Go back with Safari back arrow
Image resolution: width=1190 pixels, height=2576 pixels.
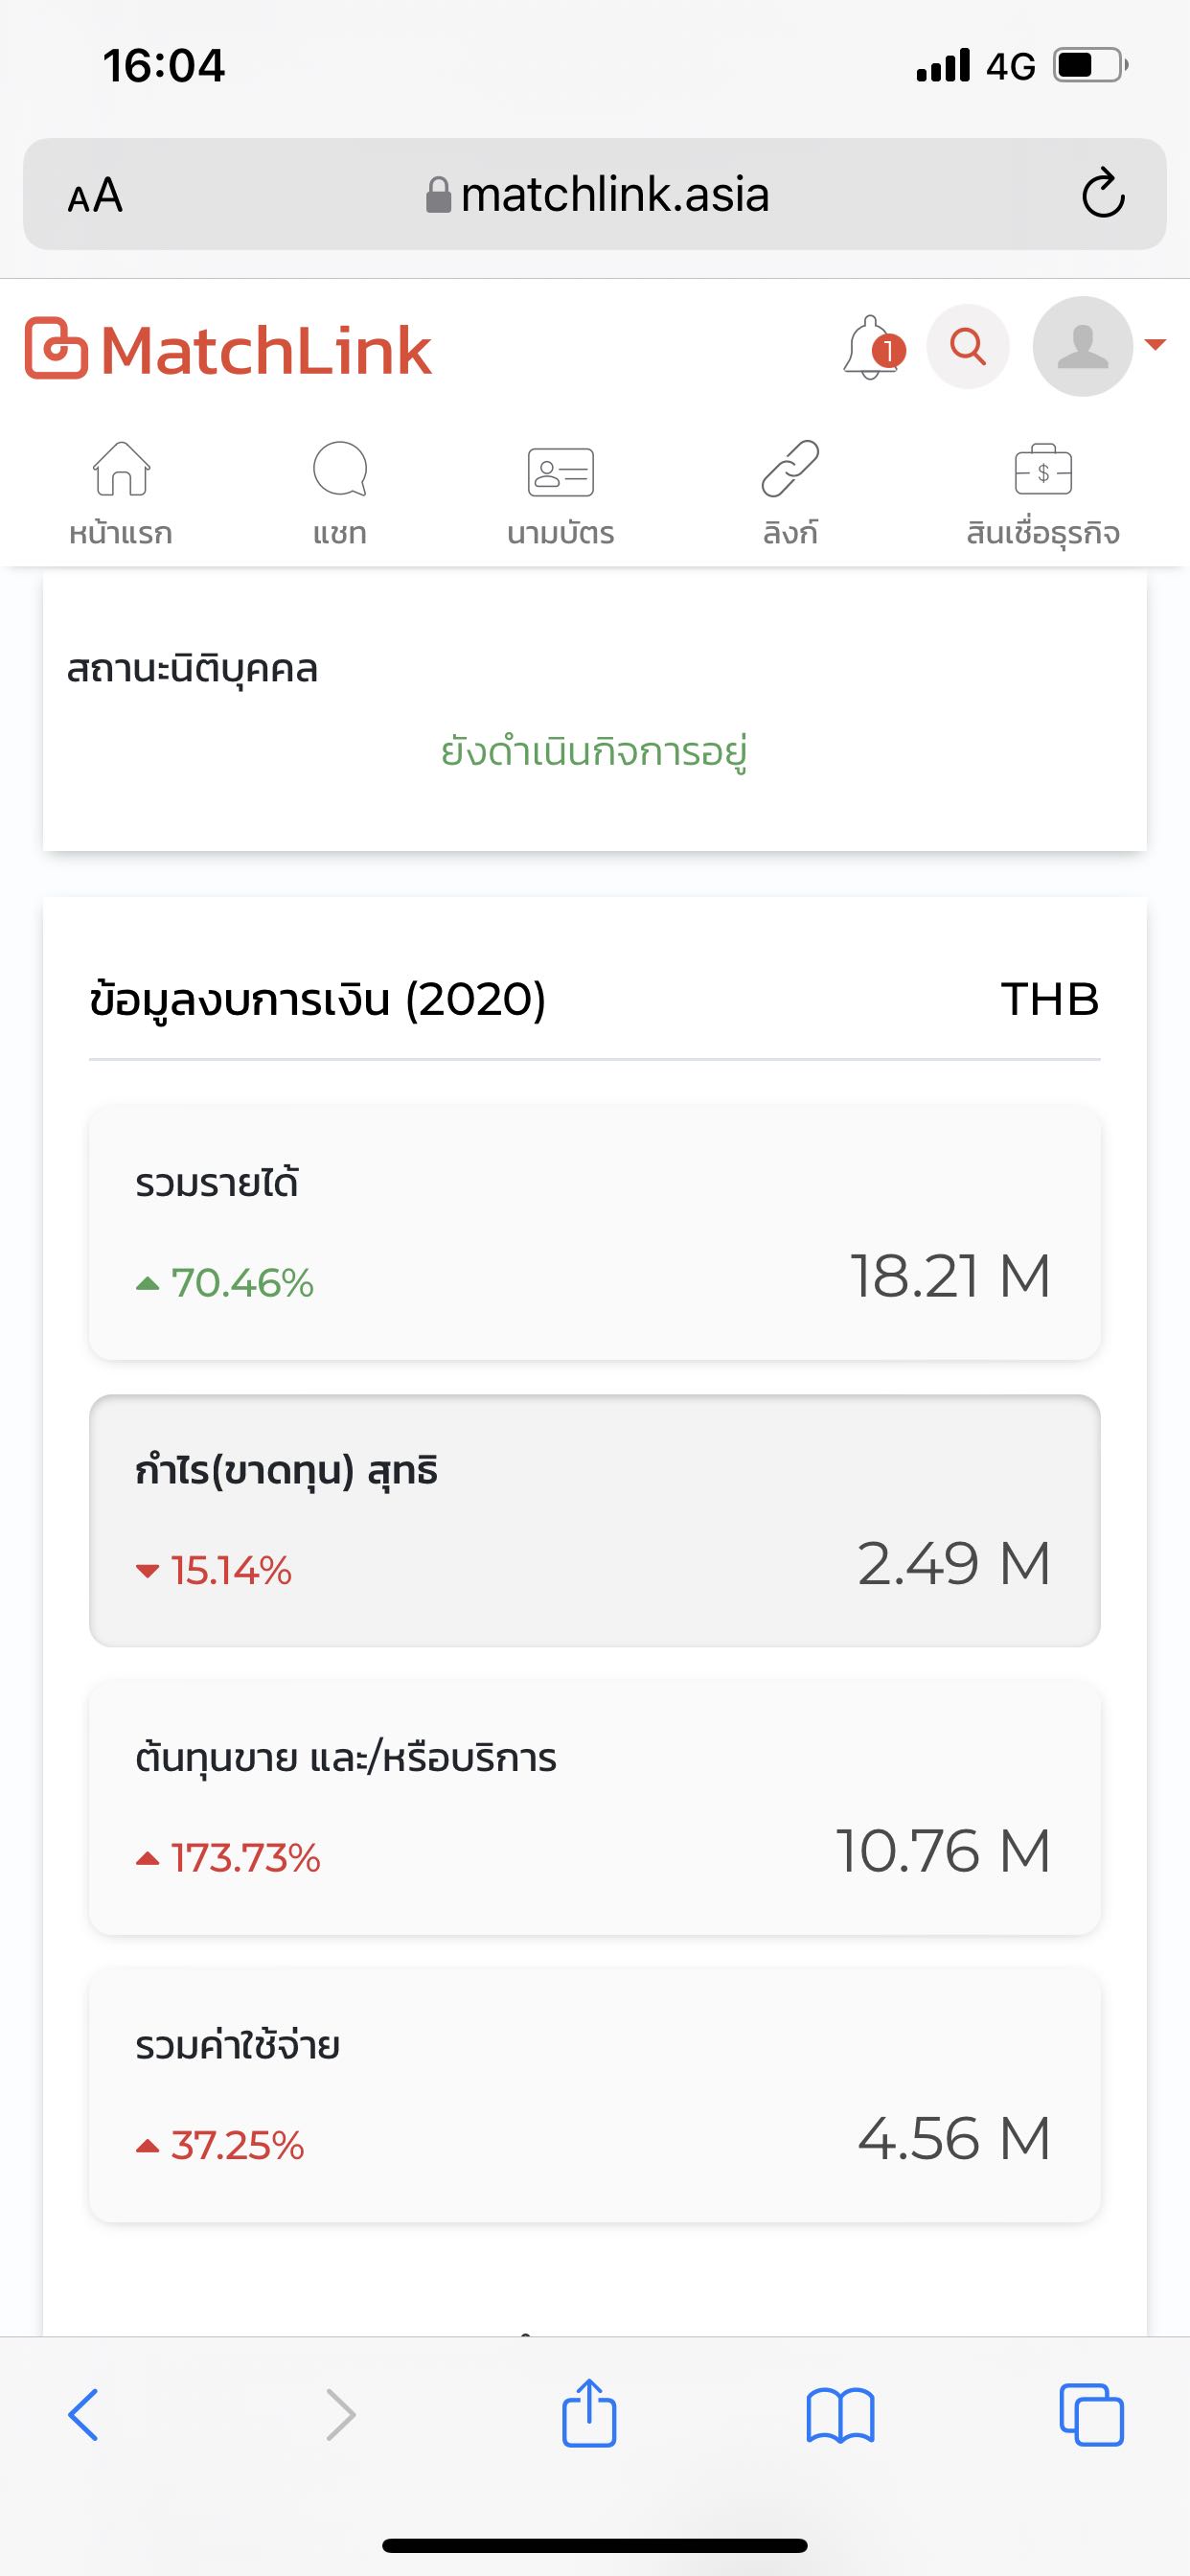click(84, 2415)
